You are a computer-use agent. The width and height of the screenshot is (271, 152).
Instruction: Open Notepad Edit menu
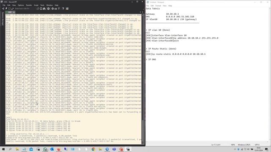pos(152,5)
